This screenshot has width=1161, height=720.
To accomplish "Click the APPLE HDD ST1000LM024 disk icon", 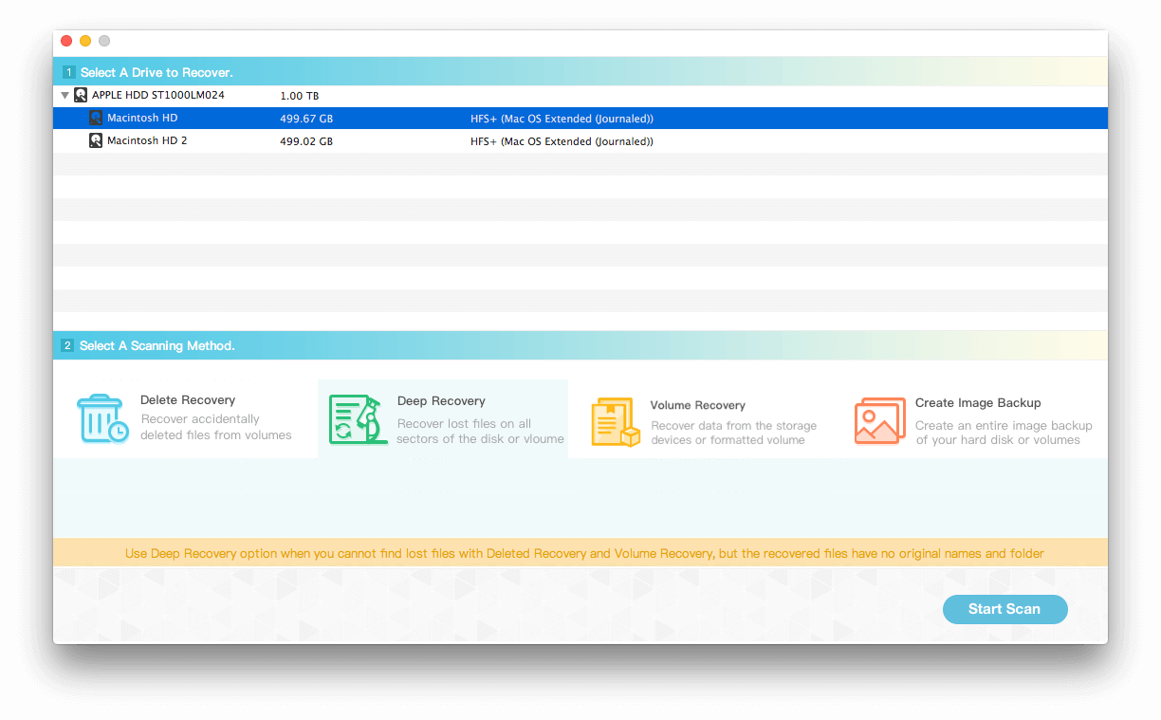I will pos(81,96).
